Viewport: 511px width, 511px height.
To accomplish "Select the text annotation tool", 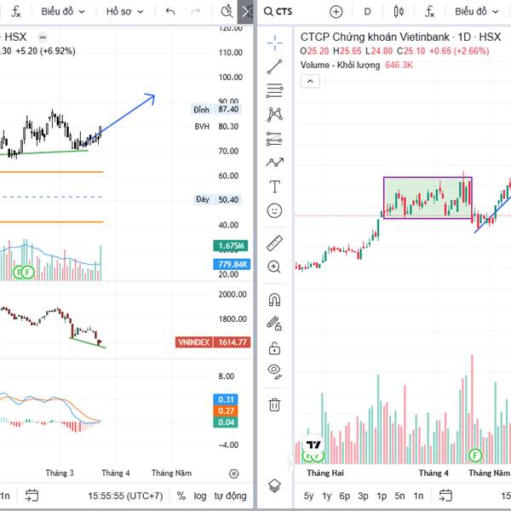I will pyautogui.click(x=274, y=186).
